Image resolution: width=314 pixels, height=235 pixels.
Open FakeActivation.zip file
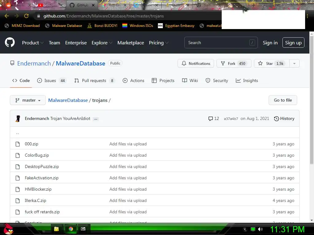tap(42, 178)
